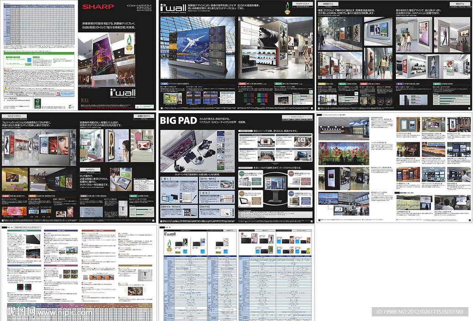The width and height of the screenshot is (473, 321).
Task: Click the タッチディスプレイ label on the BIG PAD page
Action: pyautogui.click(x=297, y=117)
